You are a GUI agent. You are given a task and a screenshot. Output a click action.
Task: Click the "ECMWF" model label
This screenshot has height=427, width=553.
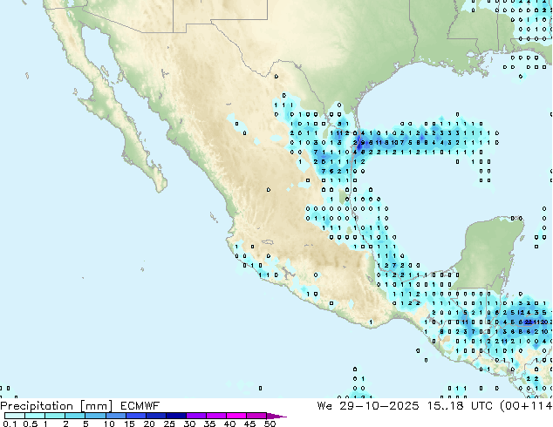coord(140,406)
